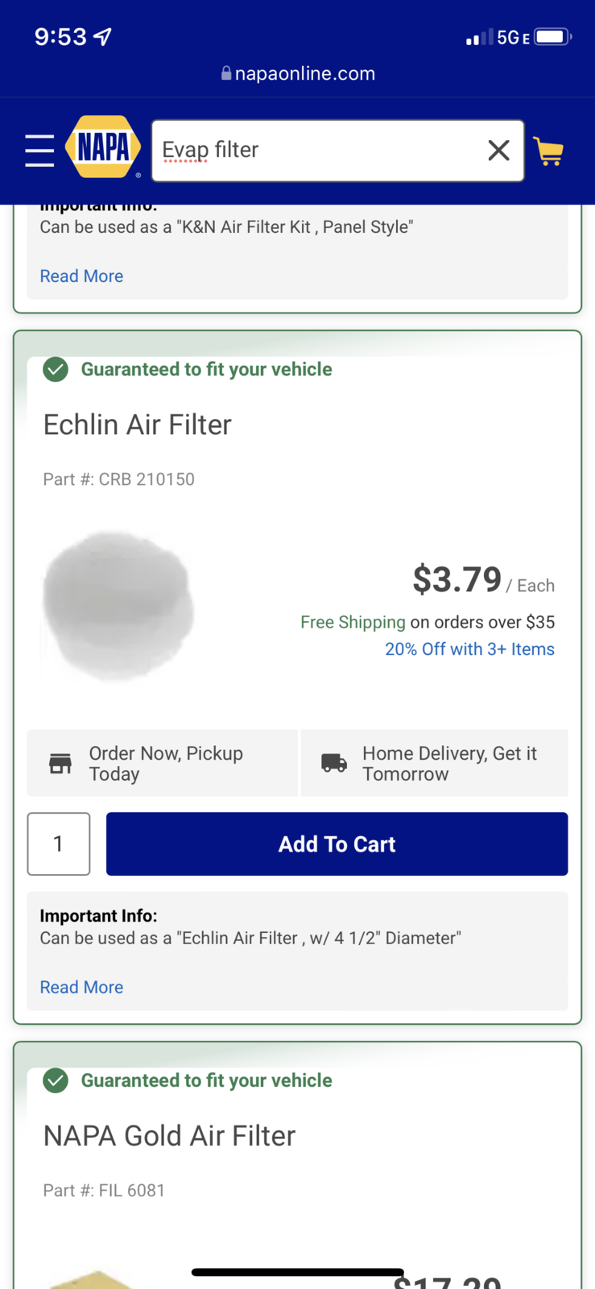Open the Echlin Air Filter product title

click(x=137, y=425)
